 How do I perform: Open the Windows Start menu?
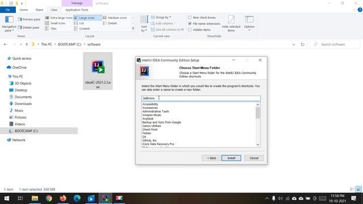7,198
